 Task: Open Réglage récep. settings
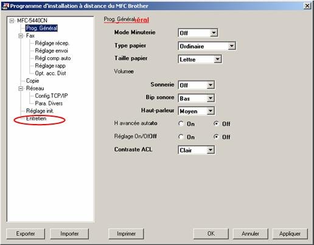[x=52, y=43]
